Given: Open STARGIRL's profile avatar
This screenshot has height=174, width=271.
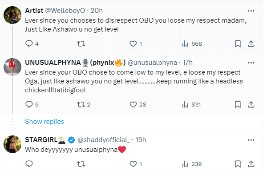Looking at the screenshot, I should (x=12, y=144).
